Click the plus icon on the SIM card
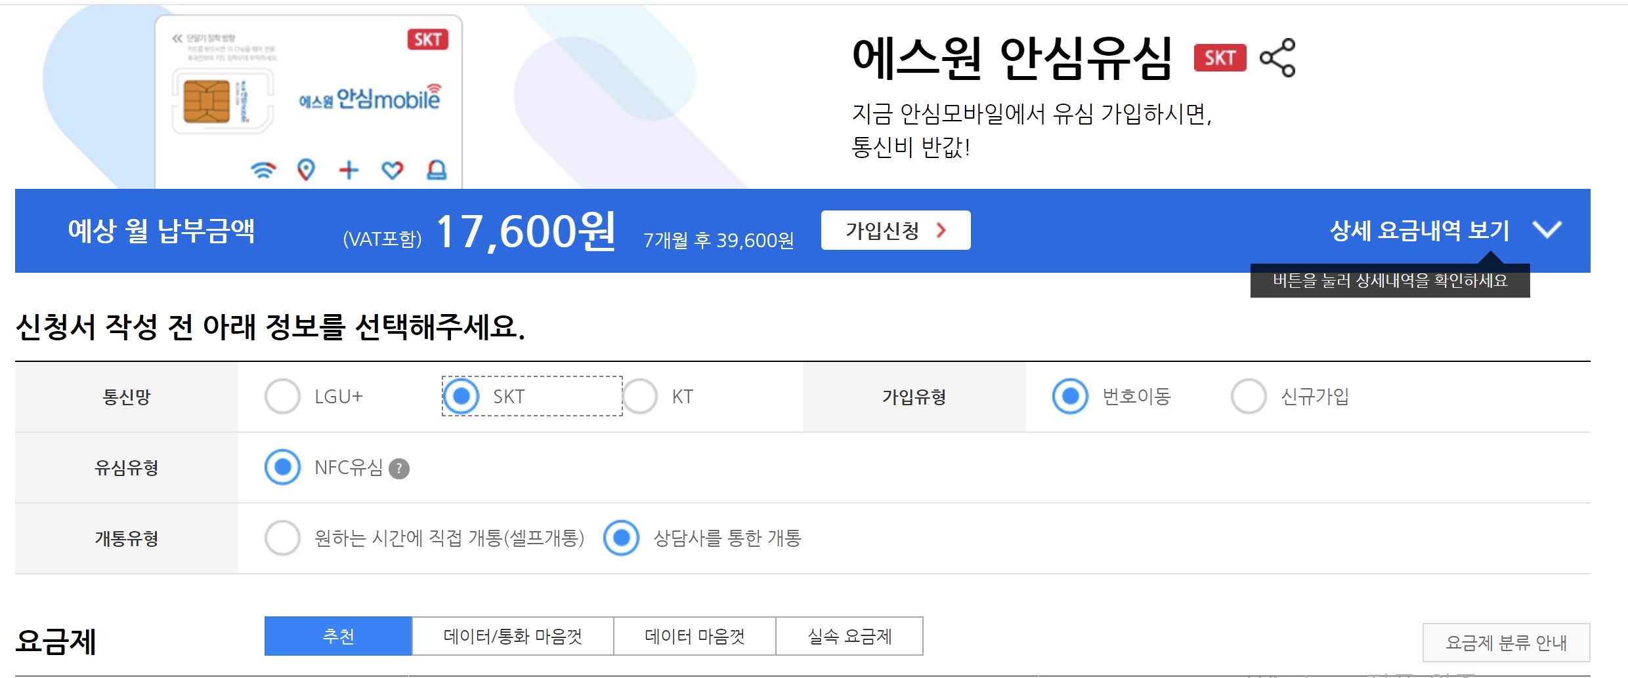Viewport: 1628px width, 678px height. [349, 170]
